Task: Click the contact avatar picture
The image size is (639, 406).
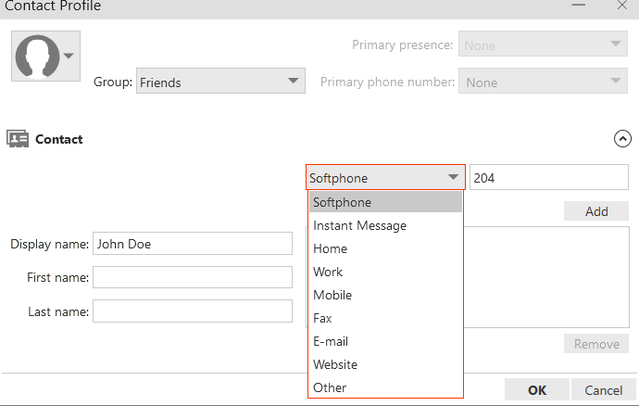Action: tap(37, 56)
